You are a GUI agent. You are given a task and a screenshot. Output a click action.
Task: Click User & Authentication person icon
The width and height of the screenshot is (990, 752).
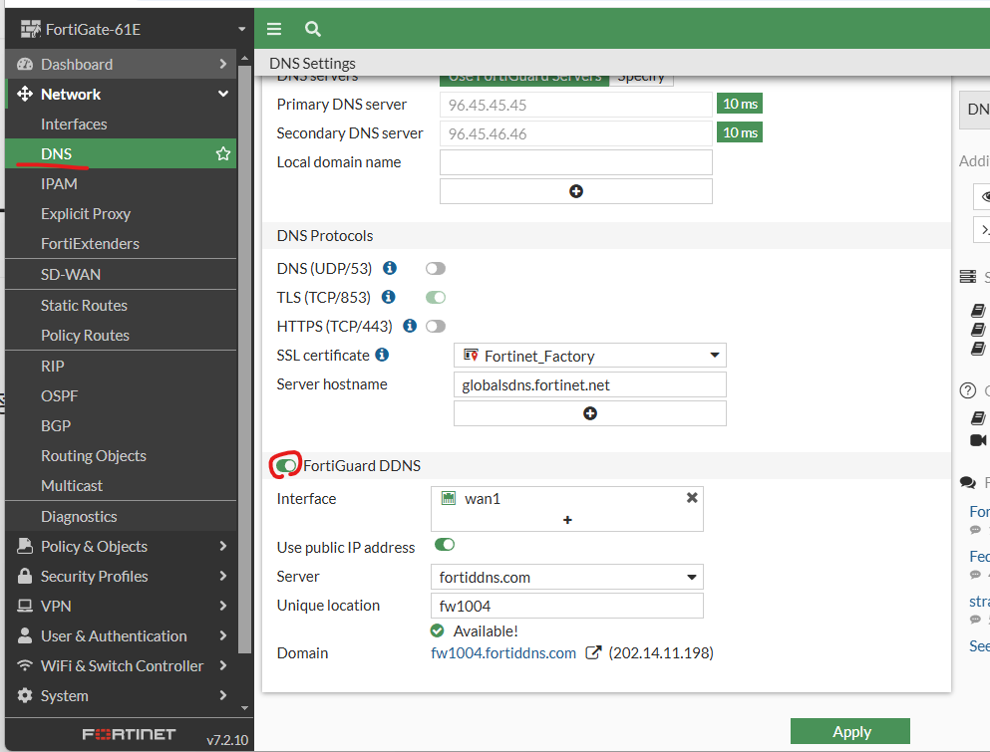click(x=25, y=635)
